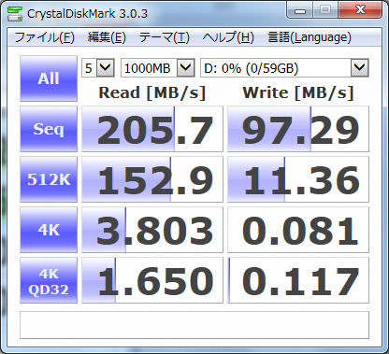
Task: Start the Seq benchmark test
Action: (x=49, y=129)
